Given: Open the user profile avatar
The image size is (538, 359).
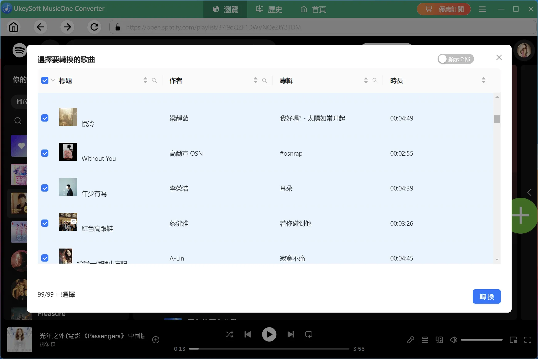Looking at the screenshot, I should tap(524, 50).
